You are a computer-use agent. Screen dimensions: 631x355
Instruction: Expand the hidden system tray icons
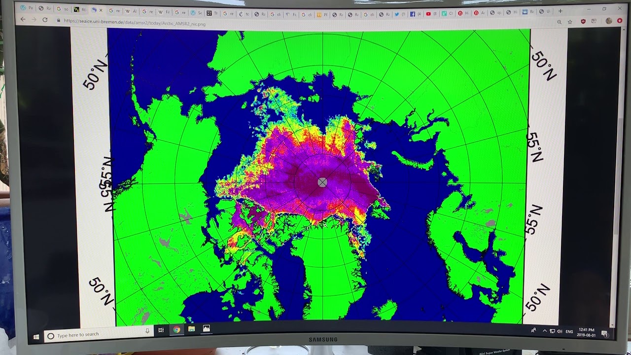pyautogui.click(x=545, y=331)
